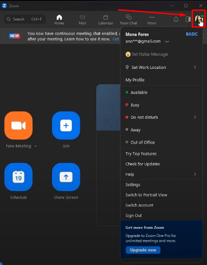Viewport: 207px width, 265px height.
Task: Click the Schedule calendar icon
Action: click(x=19, y=177)
